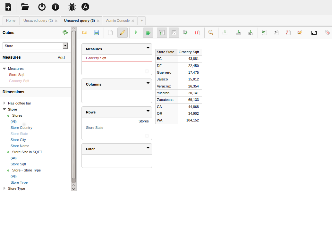Expand the Has coffee bar dimension
Screen dimensions: 332x233
4,103
